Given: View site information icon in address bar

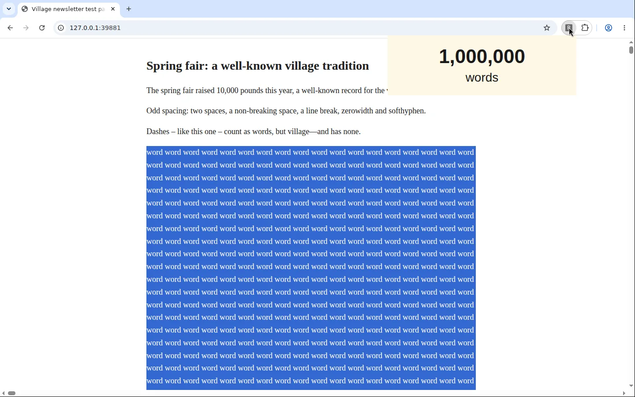Looking at the screenshot, I should [x=61, y=28].
